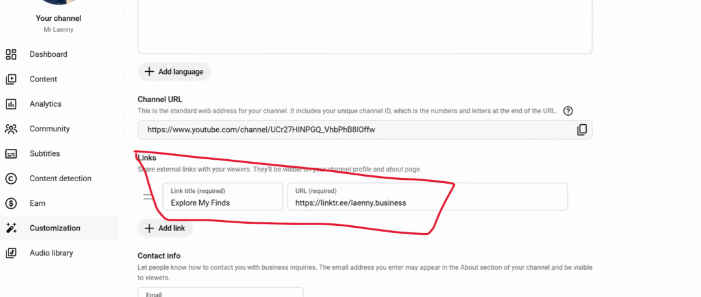Image resolution: width=701 pixels, height=297 pixels.
Task: Open the Dashboard grid icon
Action: (11, 54)
